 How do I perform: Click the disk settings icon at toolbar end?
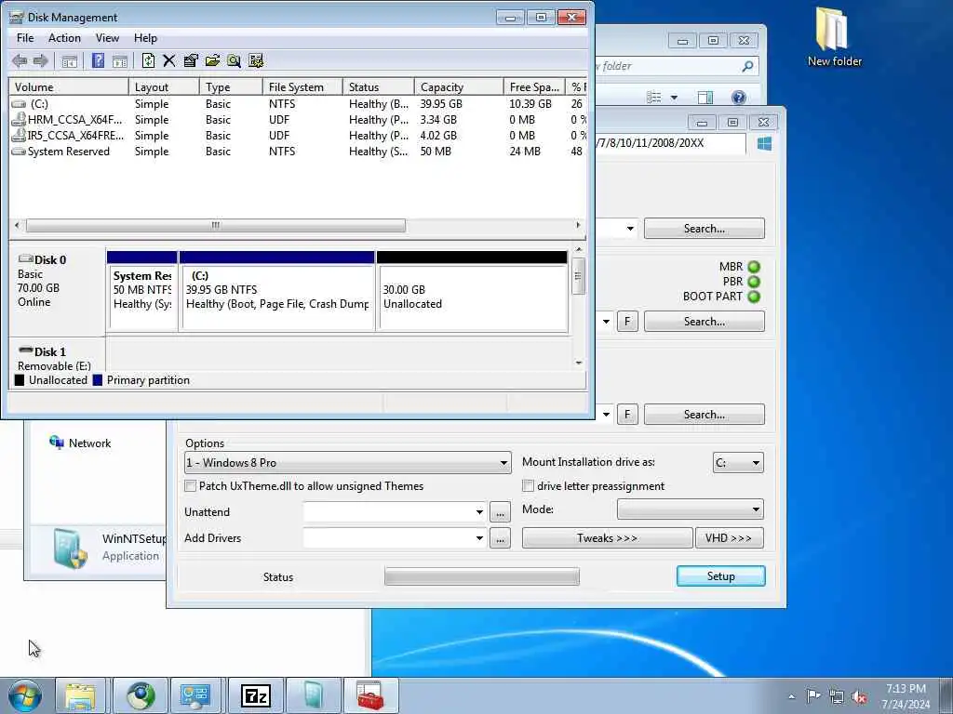click(256, 60)
